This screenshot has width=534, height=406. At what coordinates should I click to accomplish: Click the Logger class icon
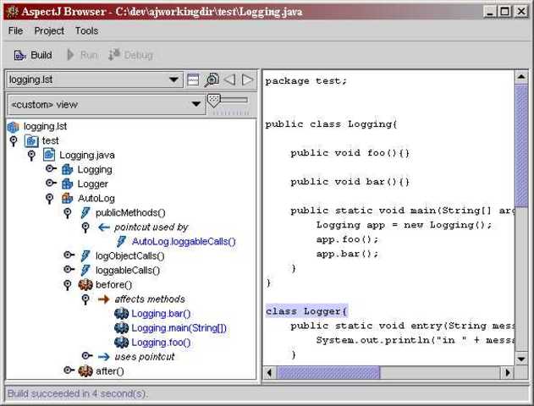point(67,184)
